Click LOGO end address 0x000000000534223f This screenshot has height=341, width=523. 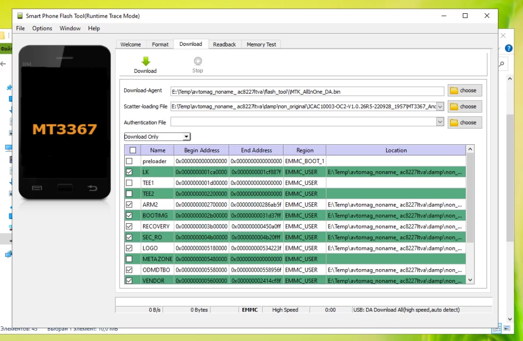[256, 248]
